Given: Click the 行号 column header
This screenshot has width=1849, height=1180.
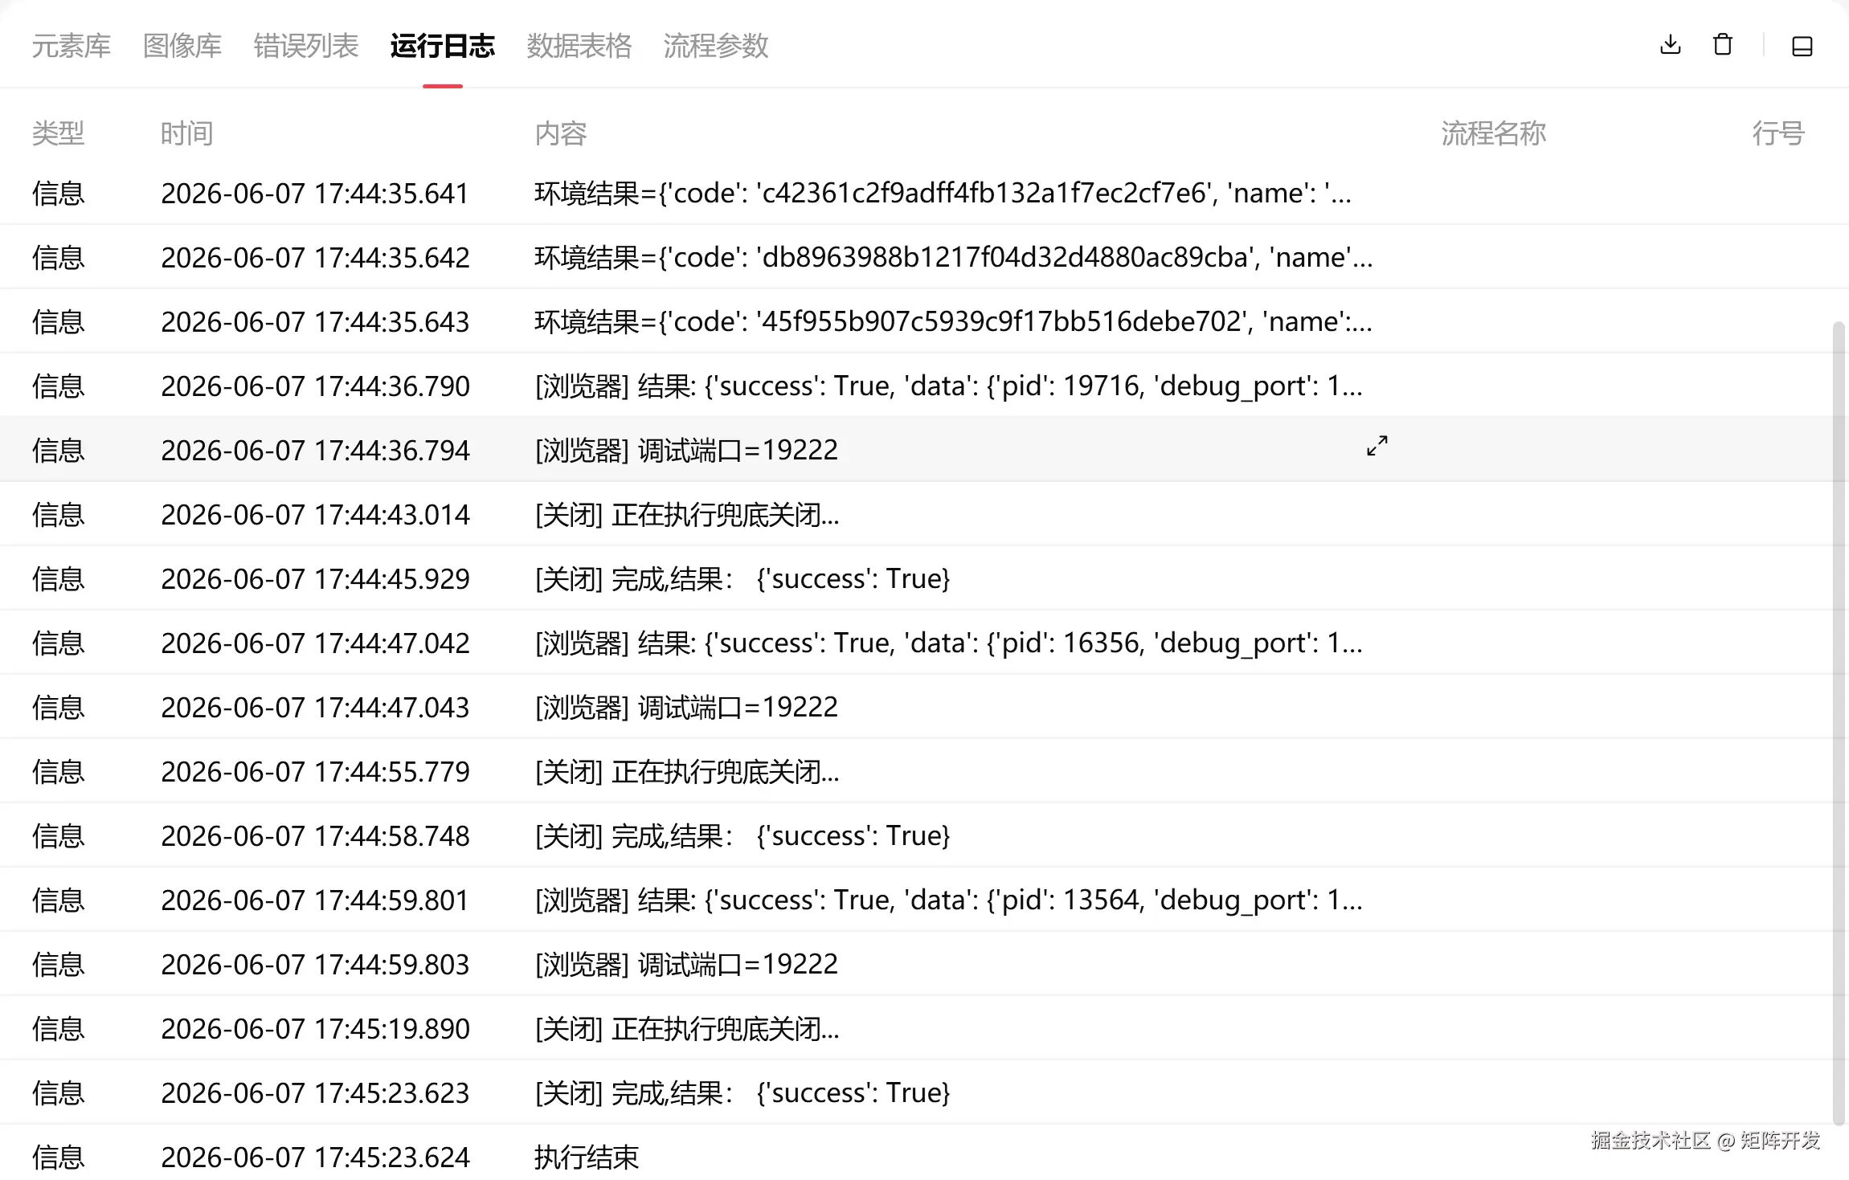Looking at the screenshot, I should (1778, 133).
